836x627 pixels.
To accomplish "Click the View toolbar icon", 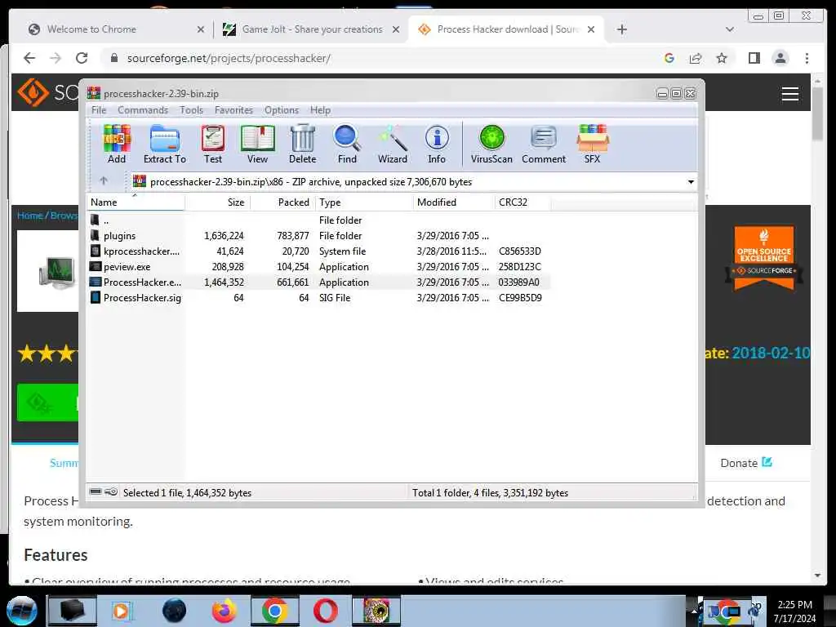I will pos(257,144).
